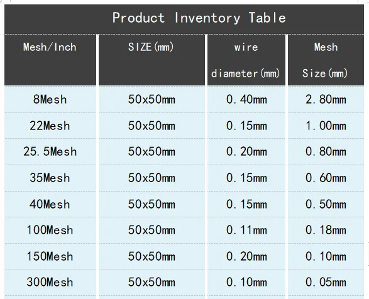Click the 0.11mm wire diameter cell
369x299 pixels.
coord(246,230)
